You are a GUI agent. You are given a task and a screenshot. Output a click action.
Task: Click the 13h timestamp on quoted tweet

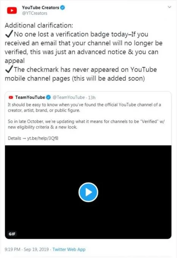coord(92,98)
